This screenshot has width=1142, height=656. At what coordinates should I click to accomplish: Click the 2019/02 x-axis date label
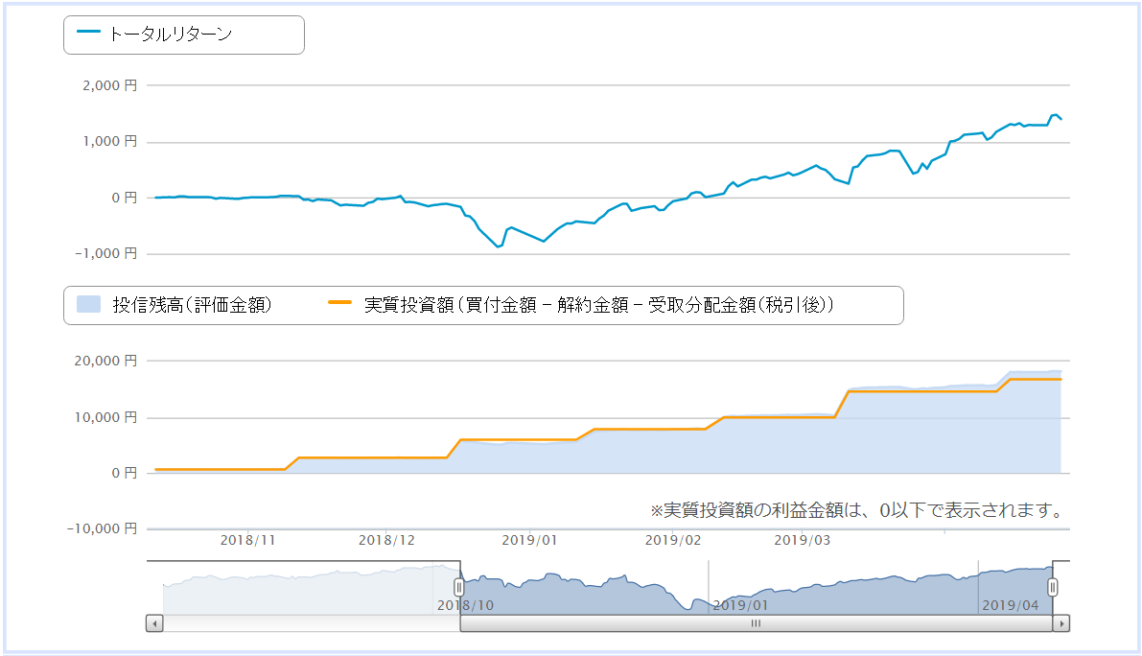click(673, 540)
